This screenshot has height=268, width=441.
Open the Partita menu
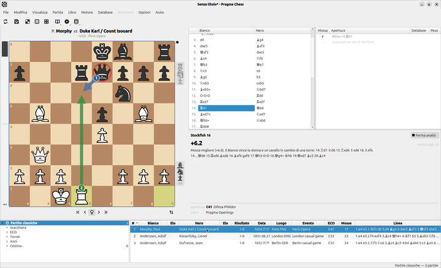coord(58,12)
